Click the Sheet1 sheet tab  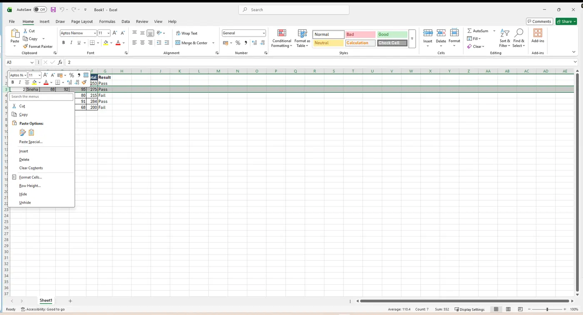[46, 300]
